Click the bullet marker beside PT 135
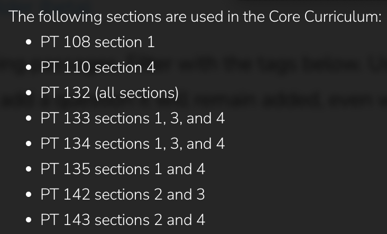The image size is (387, 234). coord(29,170)
